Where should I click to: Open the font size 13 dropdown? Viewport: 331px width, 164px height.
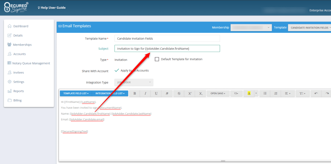(x=236, y=93)
